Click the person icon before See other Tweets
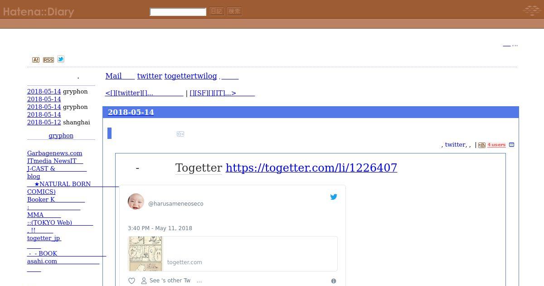 point(144,281)
